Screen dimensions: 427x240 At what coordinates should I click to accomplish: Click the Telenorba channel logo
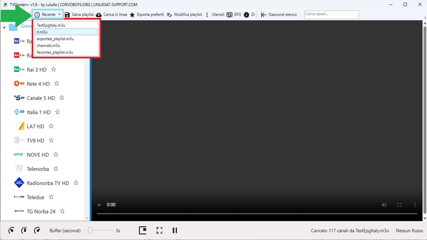pyautogui.click(x=19, y=169)
